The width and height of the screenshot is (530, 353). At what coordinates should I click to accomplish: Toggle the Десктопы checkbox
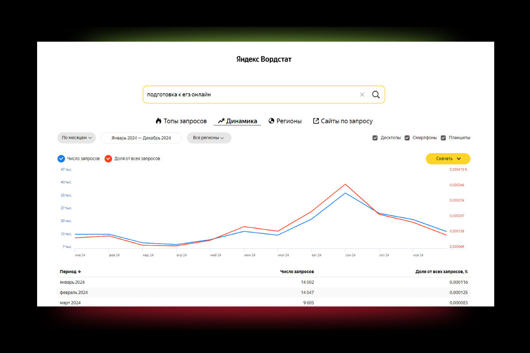coord(375,138)
